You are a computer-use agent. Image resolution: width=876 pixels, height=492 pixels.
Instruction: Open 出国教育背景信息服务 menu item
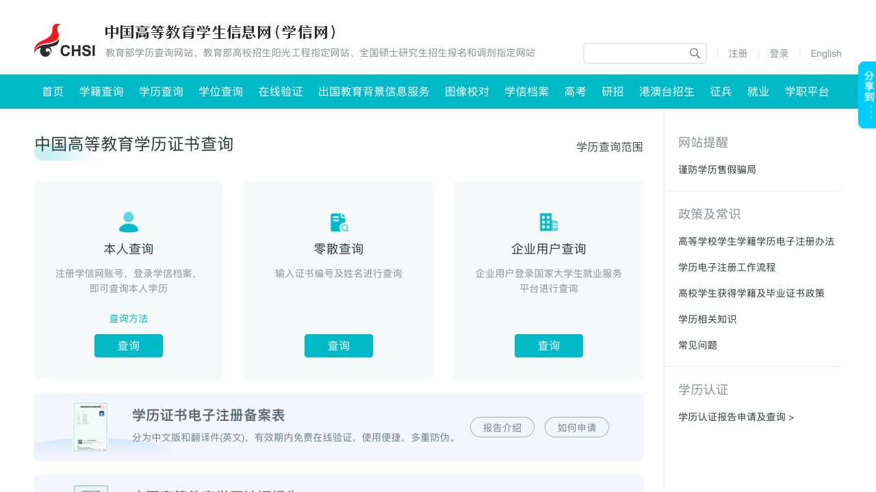(x=374, y=92)
